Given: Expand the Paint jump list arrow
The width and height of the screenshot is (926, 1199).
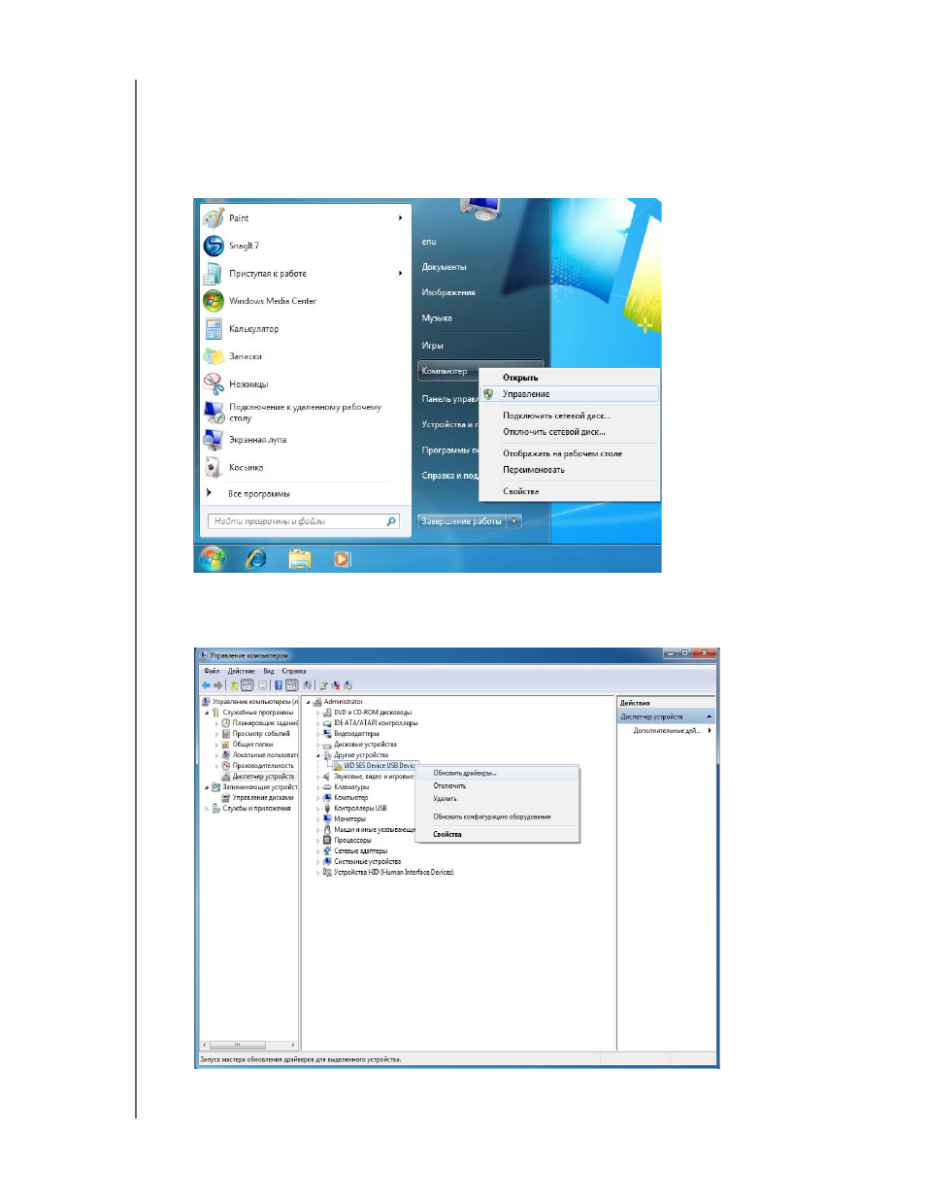Looking at the screenshot, I should click(x=400, y=217).
